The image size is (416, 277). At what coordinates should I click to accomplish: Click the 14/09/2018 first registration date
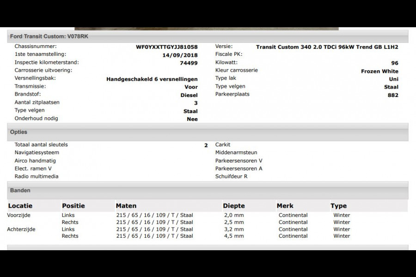coord(180,55)
